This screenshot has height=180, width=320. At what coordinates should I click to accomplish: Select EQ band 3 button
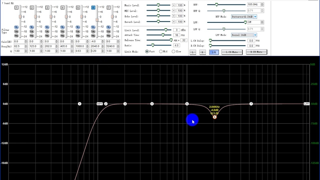47,8
